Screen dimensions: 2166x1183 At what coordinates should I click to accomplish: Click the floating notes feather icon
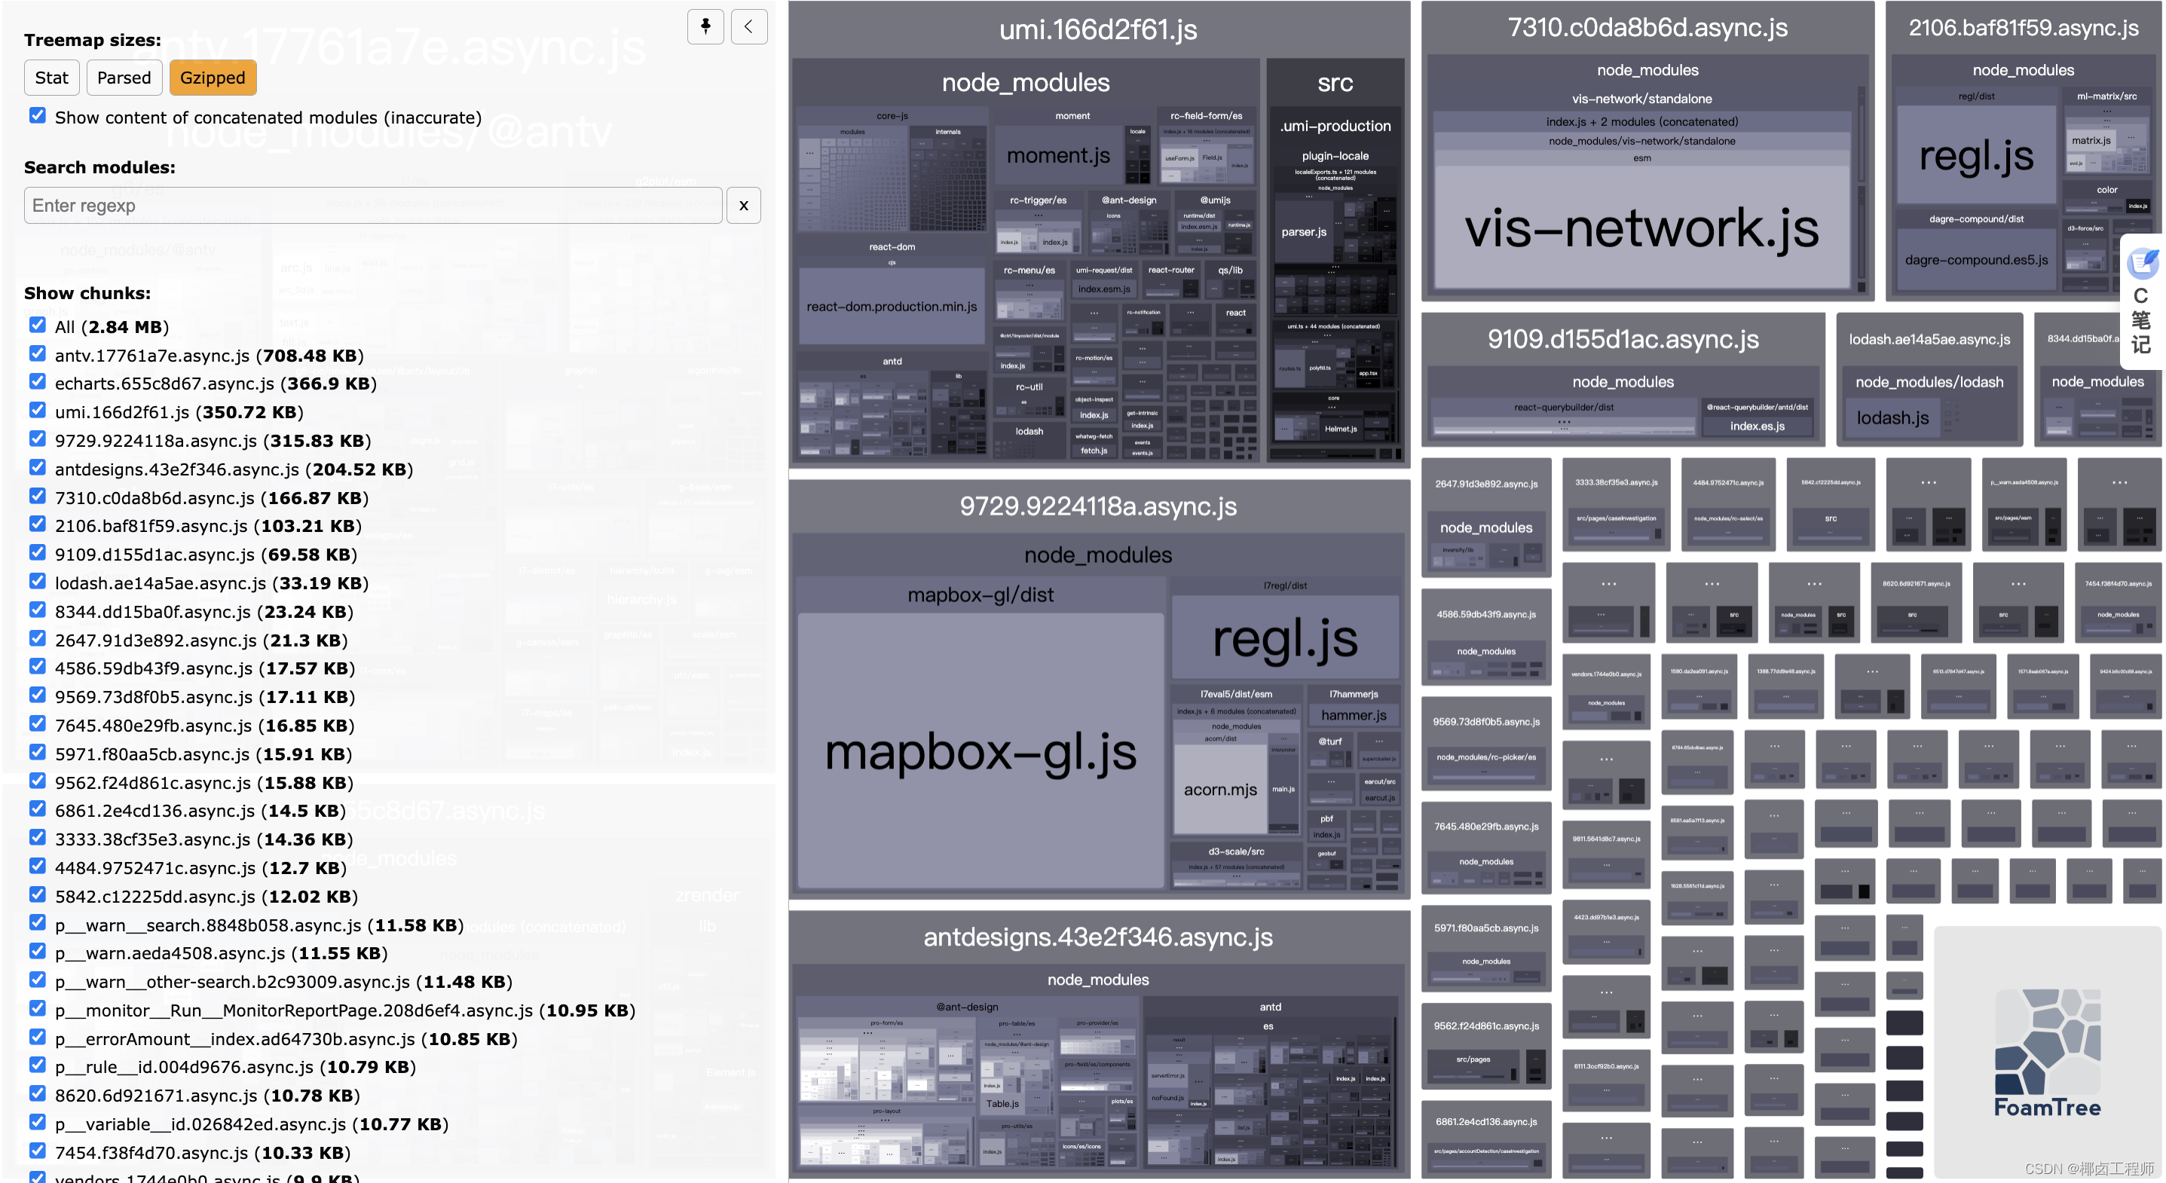2143,263
